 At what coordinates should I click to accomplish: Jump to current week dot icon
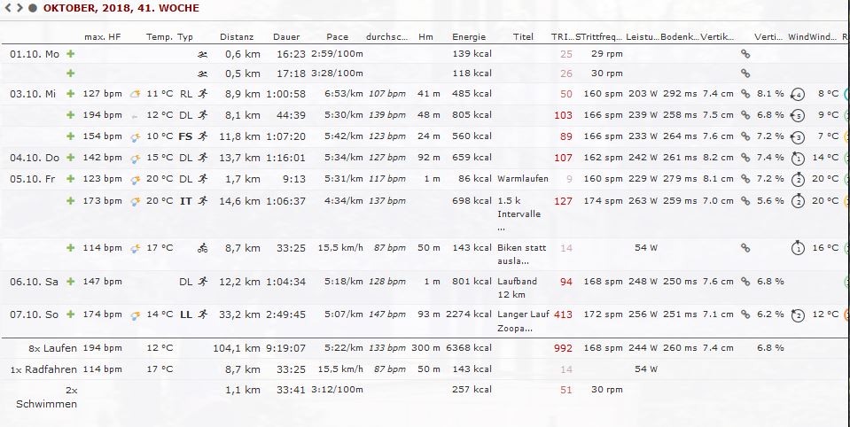tap(32, 8)
